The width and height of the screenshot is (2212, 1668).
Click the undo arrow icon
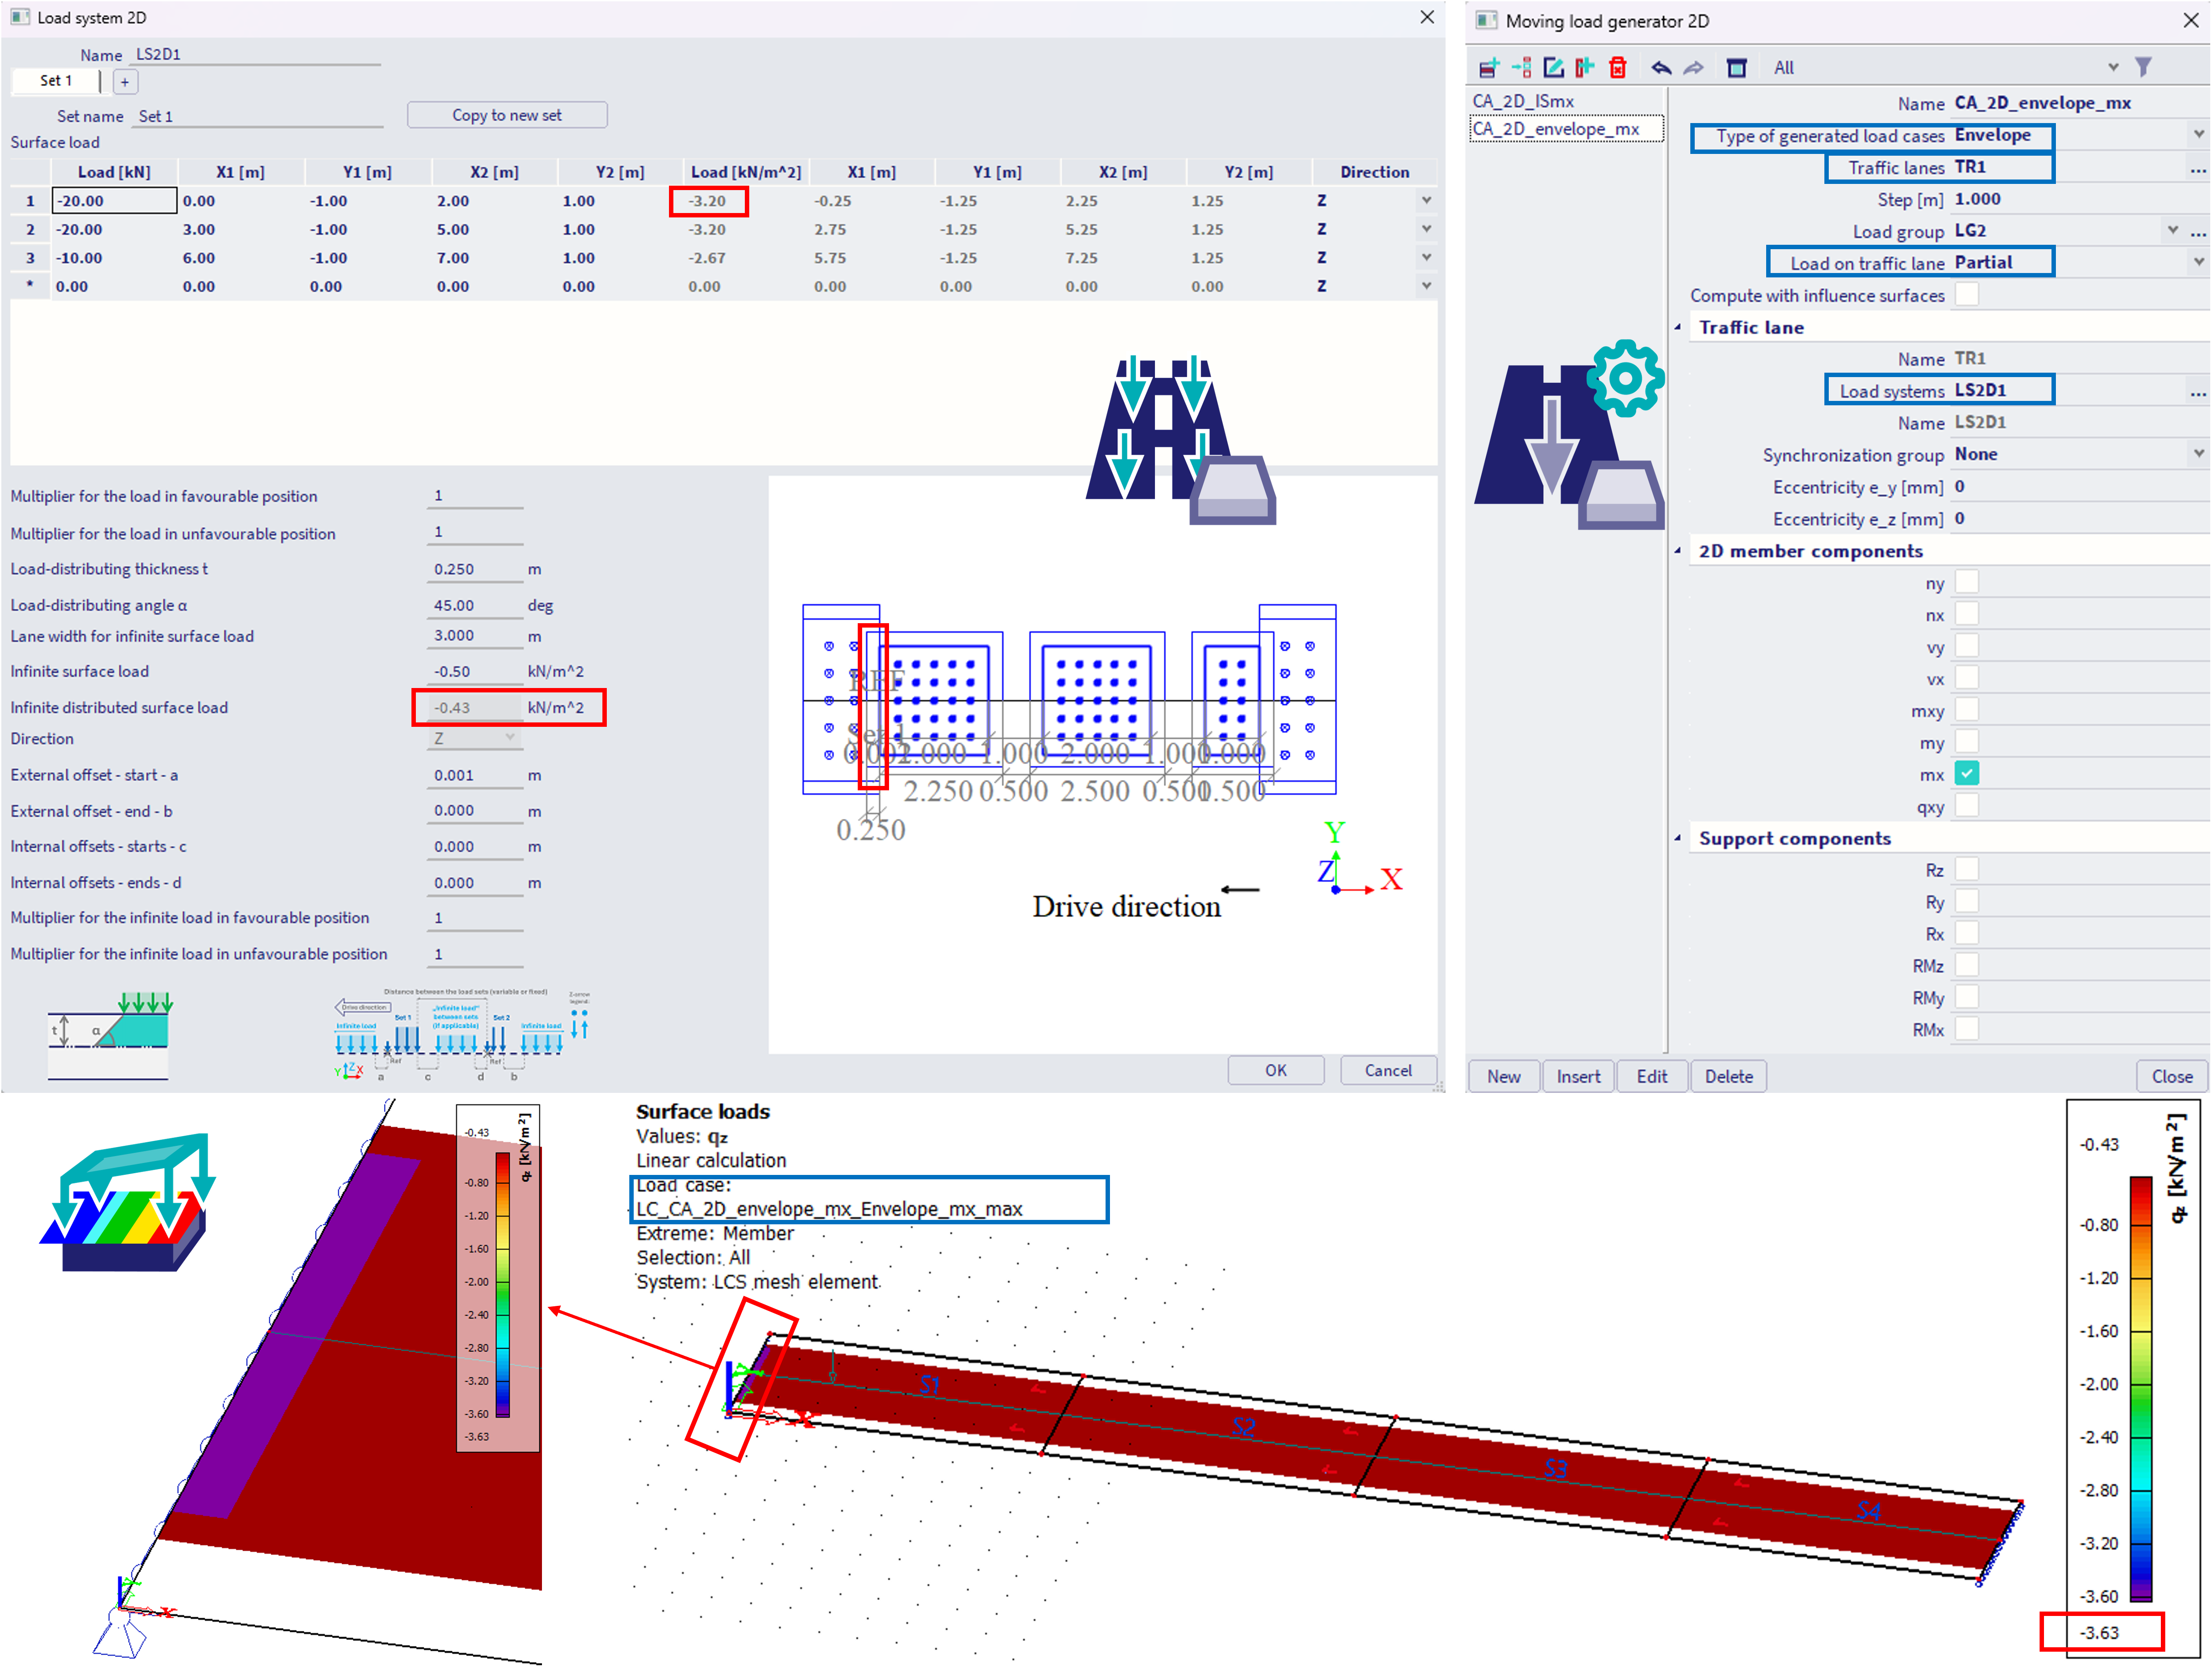click(x=1661, y=67)
